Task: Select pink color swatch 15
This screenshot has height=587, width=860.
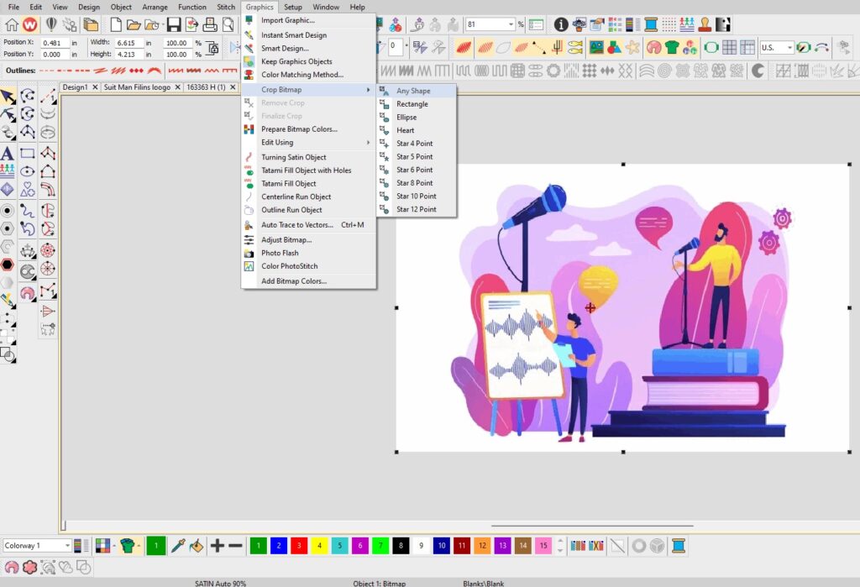Action: [x=543, y=545]
